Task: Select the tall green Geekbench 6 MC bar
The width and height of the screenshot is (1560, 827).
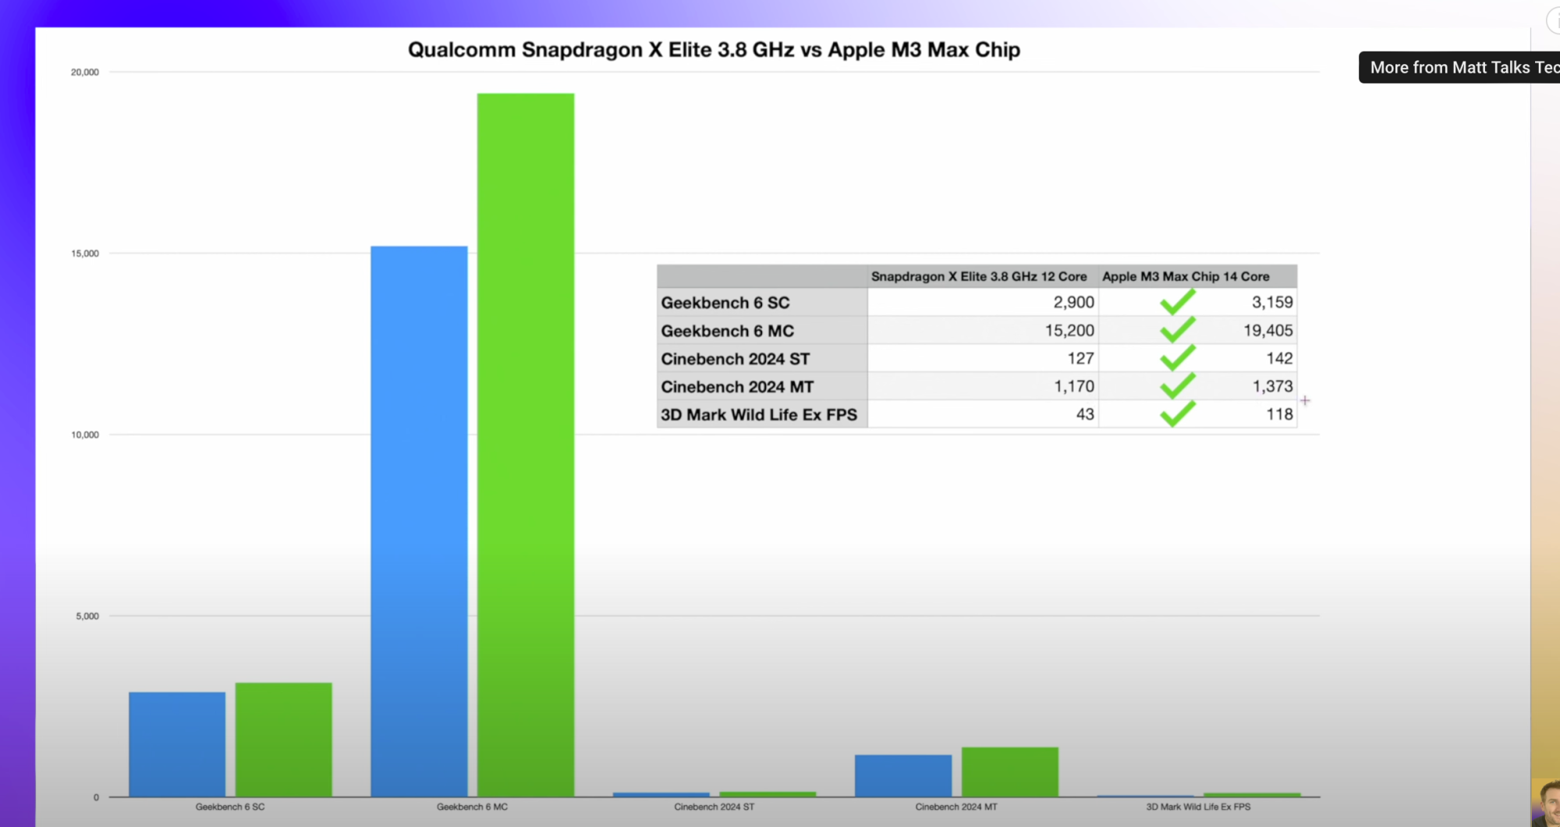Action: 526,445
